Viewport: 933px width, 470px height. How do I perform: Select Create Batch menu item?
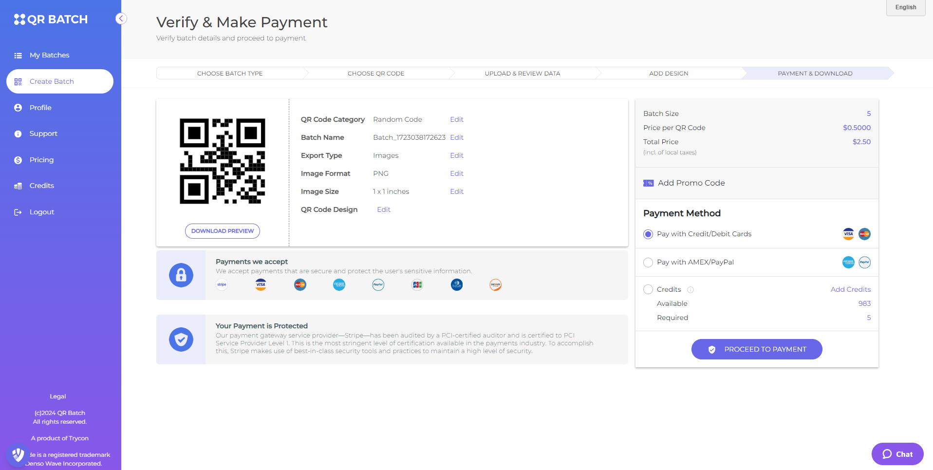coord(60,81)
